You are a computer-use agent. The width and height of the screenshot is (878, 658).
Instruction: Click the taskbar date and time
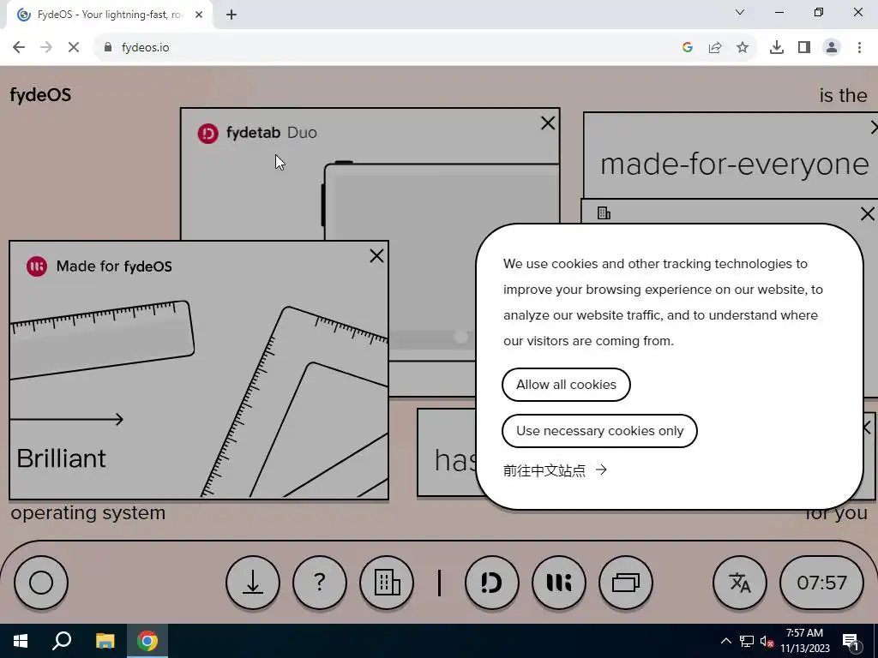(804, 641)
